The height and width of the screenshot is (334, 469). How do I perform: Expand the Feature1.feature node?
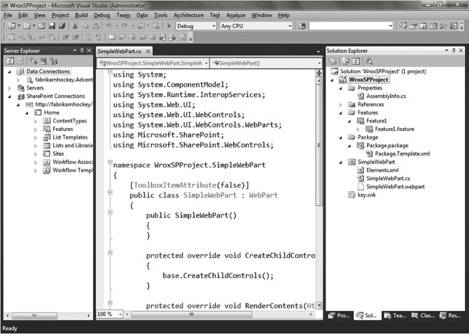pyautogui.click(x=358, y=130)
